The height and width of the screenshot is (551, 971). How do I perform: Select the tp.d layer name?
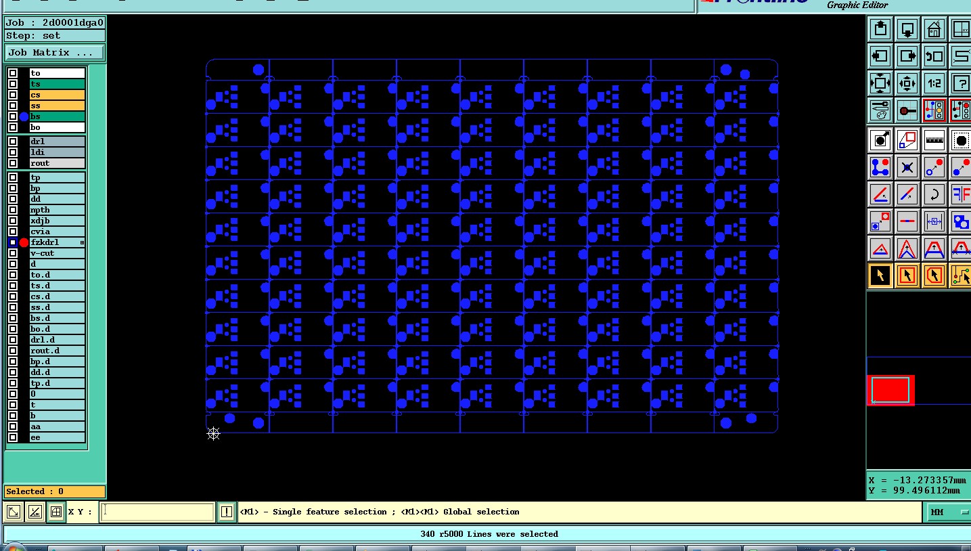pos(58,383)
